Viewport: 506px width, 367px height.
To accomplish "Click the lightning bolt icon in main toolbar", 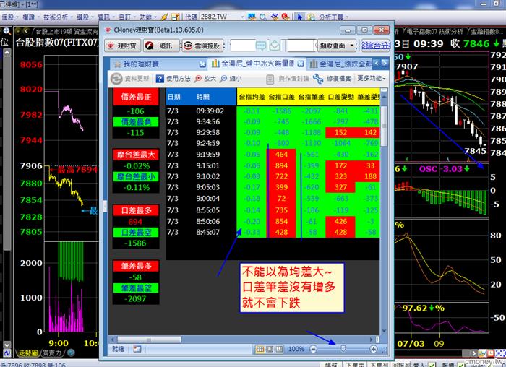I will click(164, 17).
